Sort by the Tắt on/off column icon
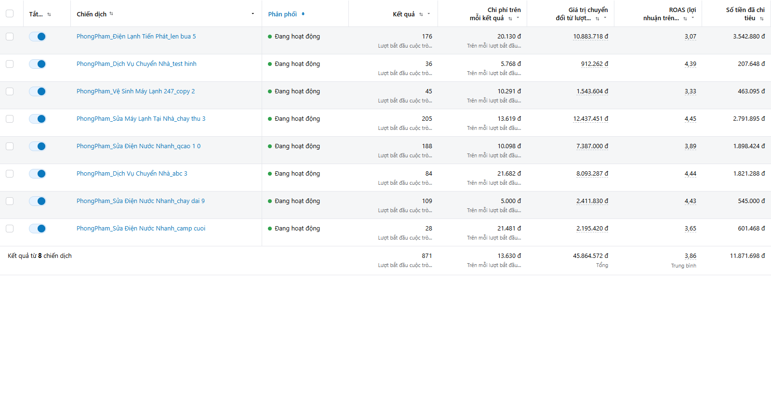771x409 pixels. tap(49, 14)
